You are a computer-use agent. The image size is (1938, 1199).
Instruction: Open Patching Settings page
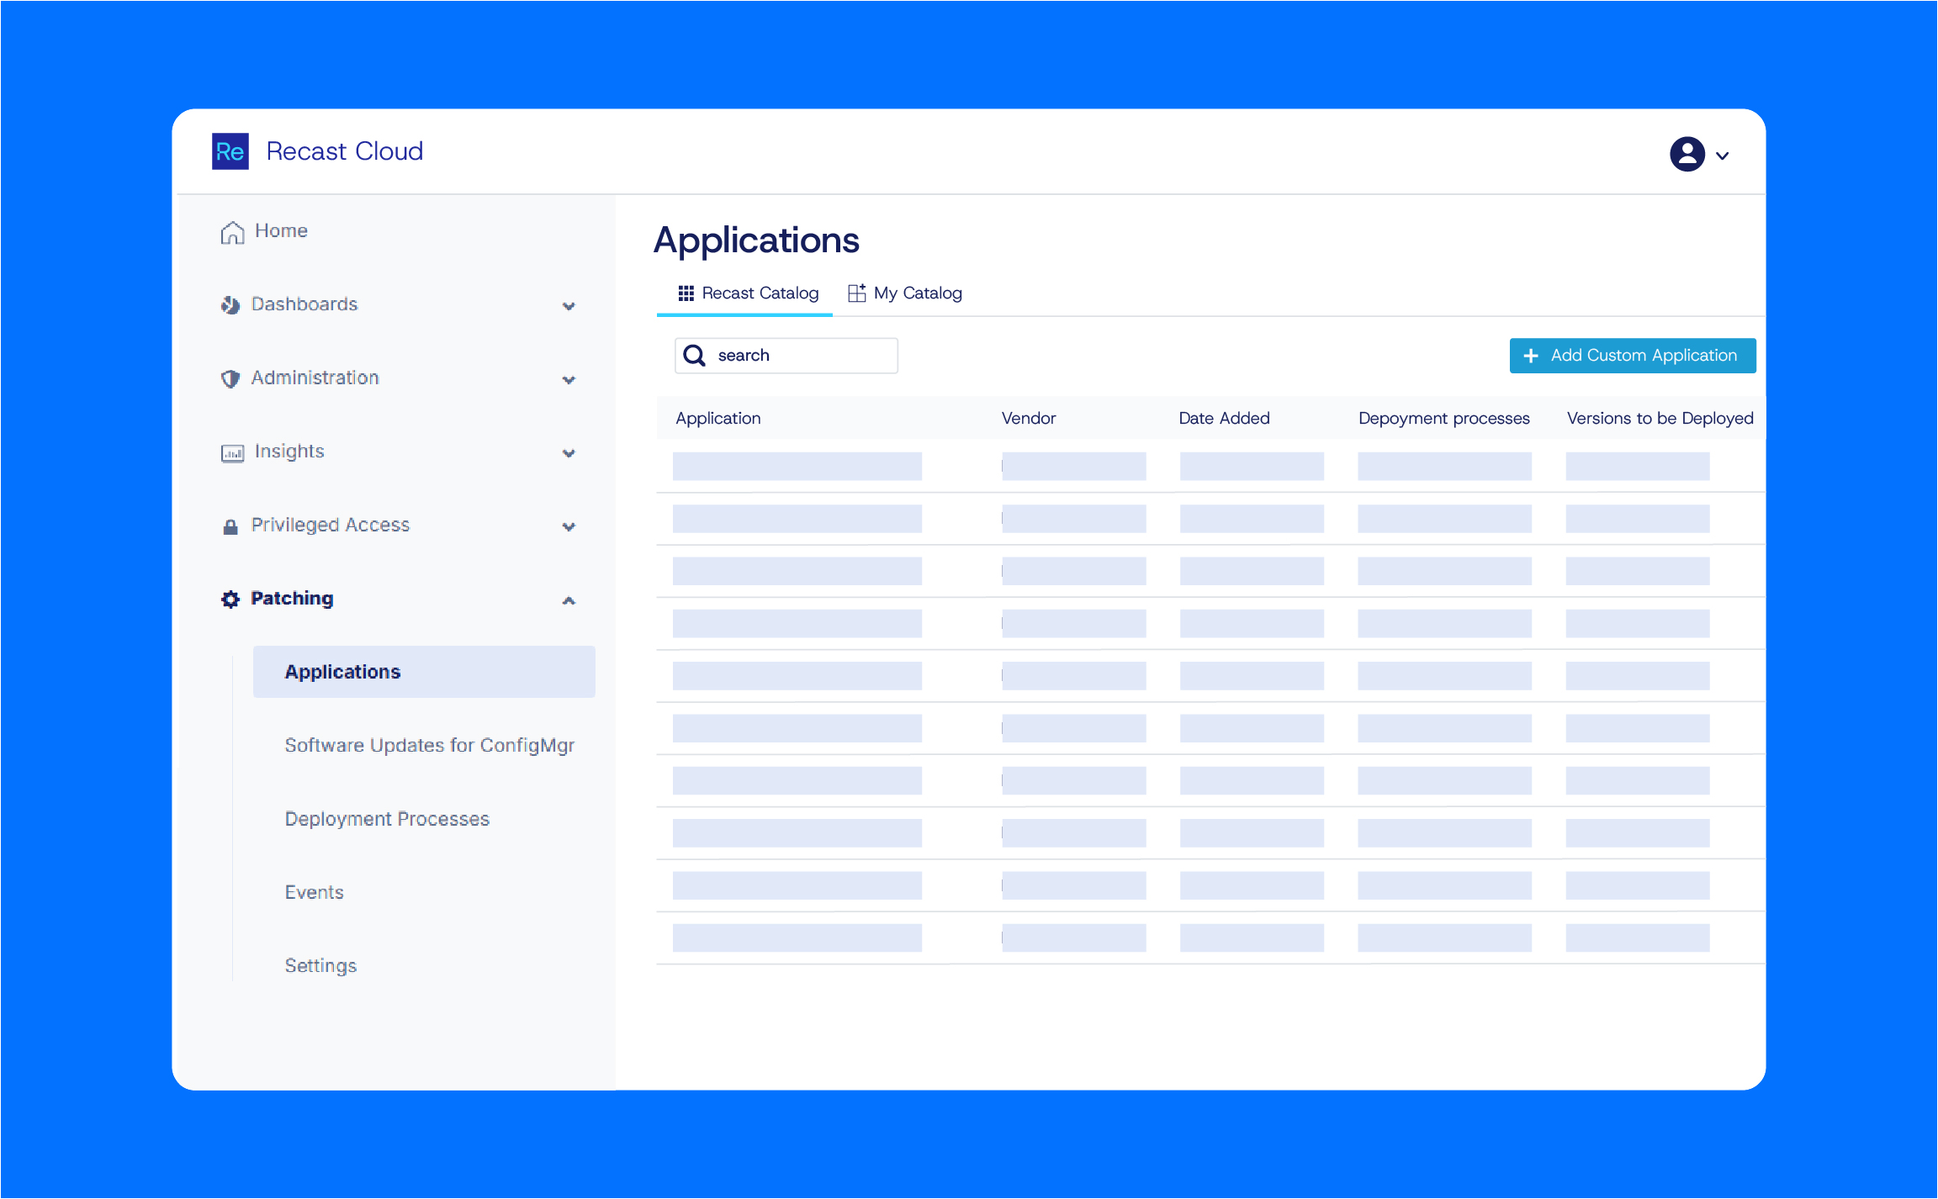click(320, 966)
